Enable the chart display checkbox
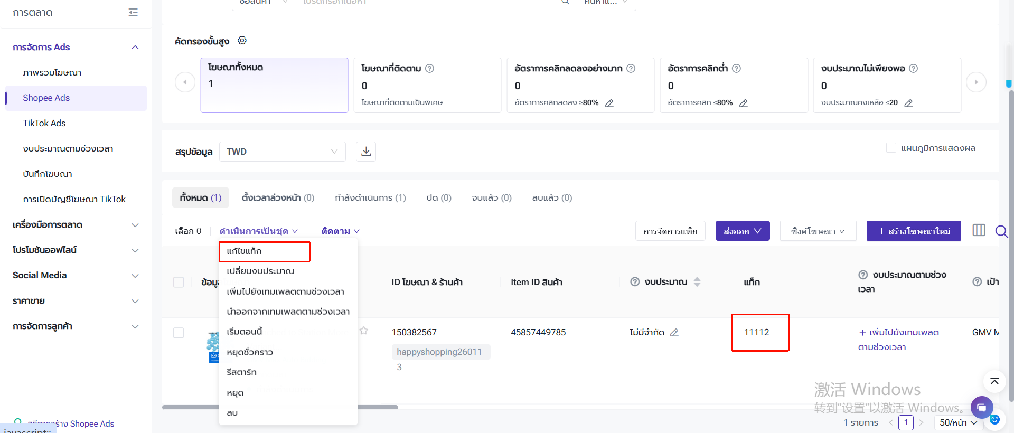Viewport: 1014px width, 433px height. tap(891, 148)
